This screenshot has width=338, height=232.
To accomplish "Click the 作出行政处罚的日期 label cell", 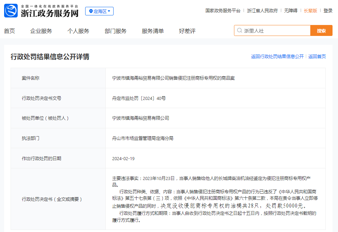I will (x=58, y=158).
